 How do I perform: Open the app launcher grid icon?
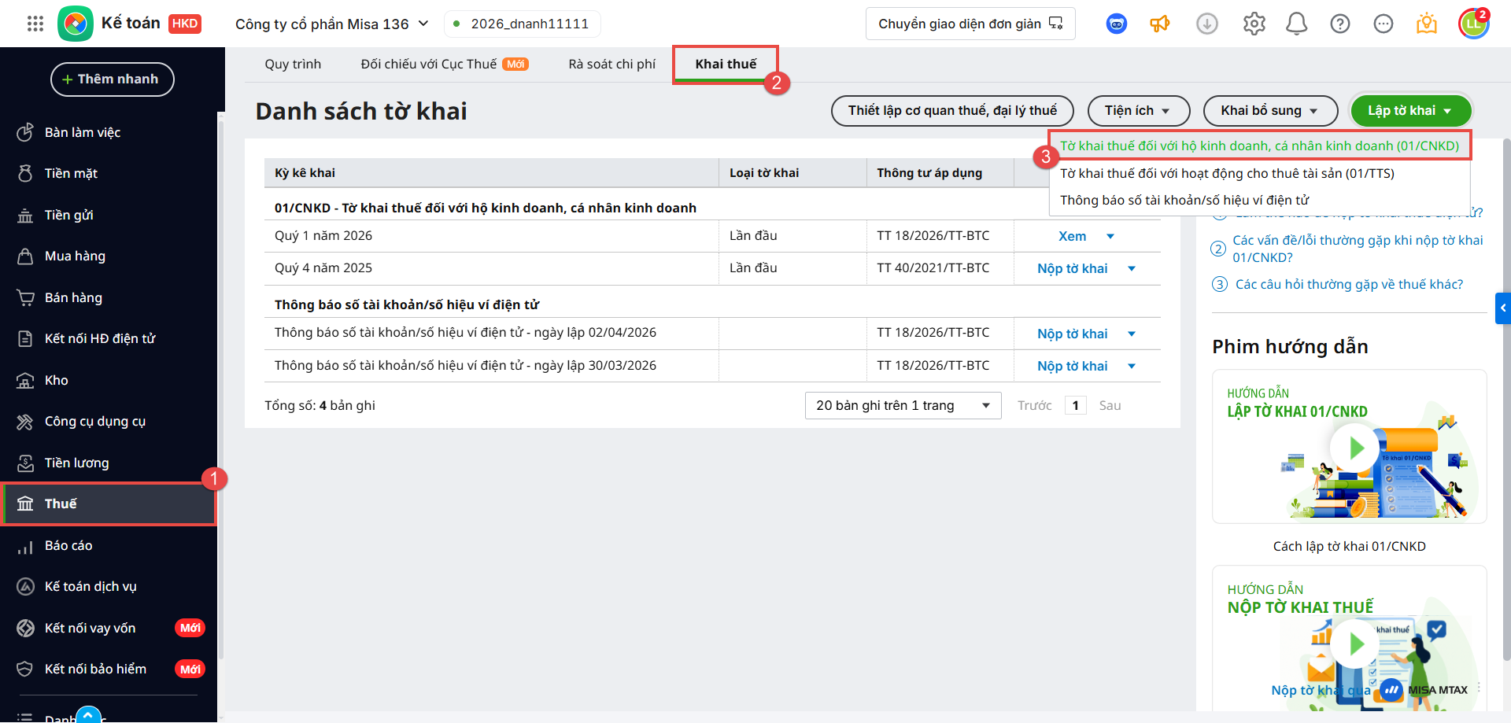click(35, 24)
